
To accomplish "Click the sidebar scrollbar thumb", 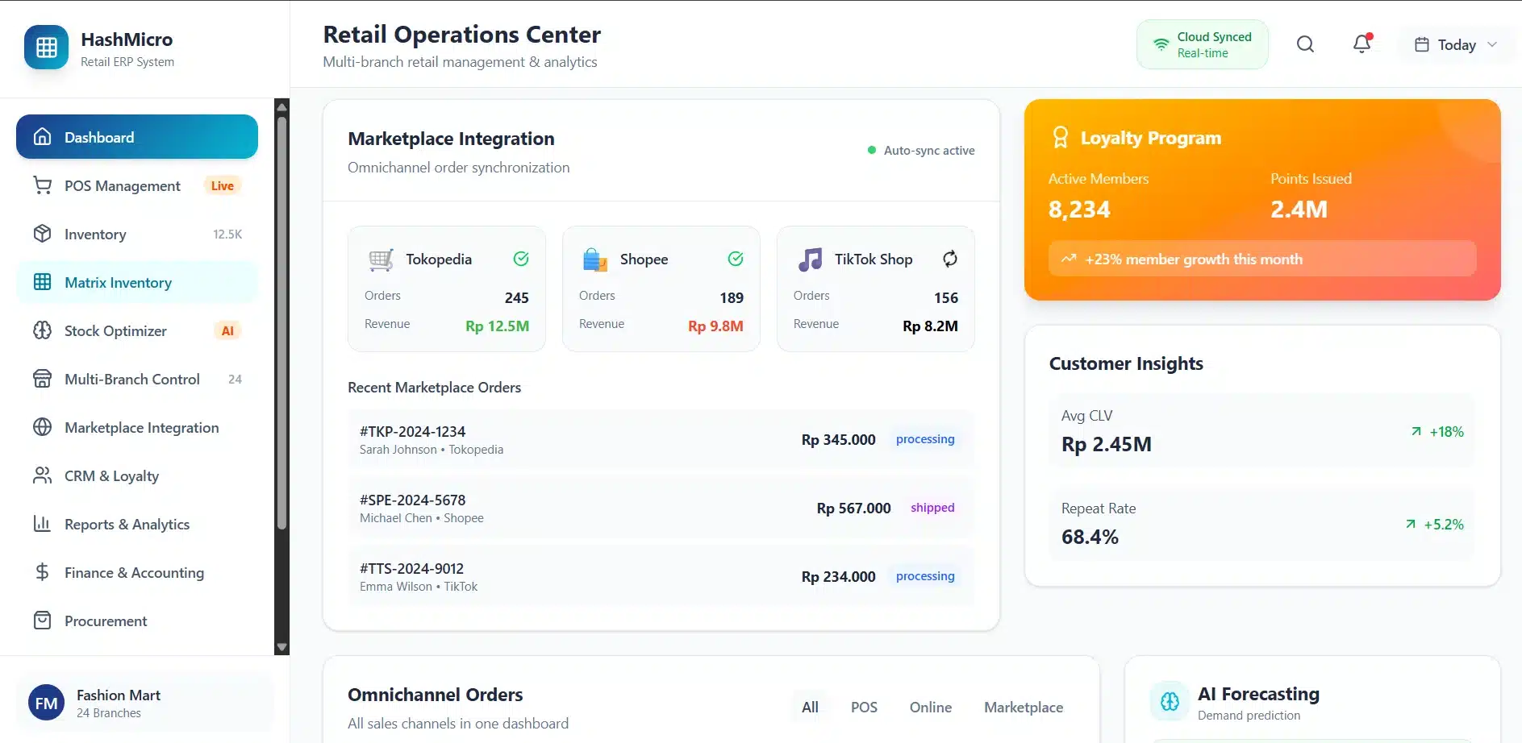I will (x=281, y=322).
